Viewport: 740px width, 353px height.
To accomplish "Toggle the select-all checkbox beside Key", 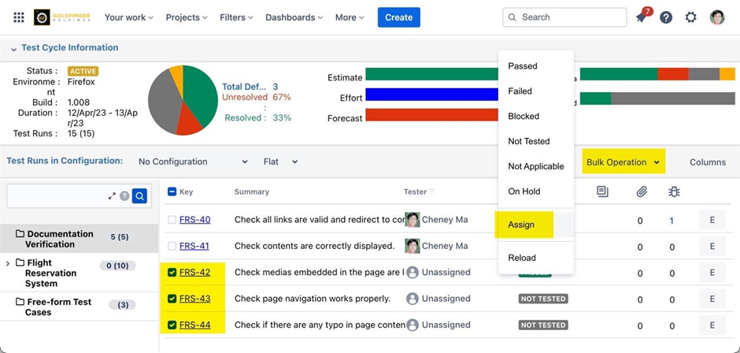I will point(172,191).
